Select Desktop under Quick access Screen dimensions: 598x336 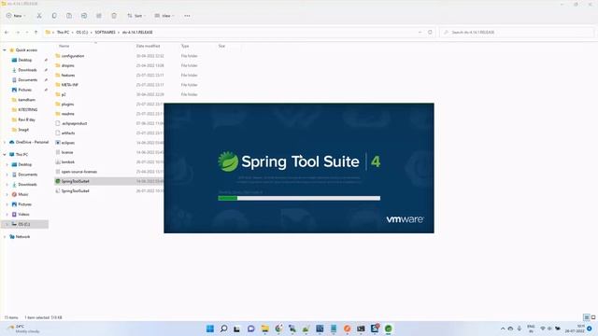(x=25, y=60)
